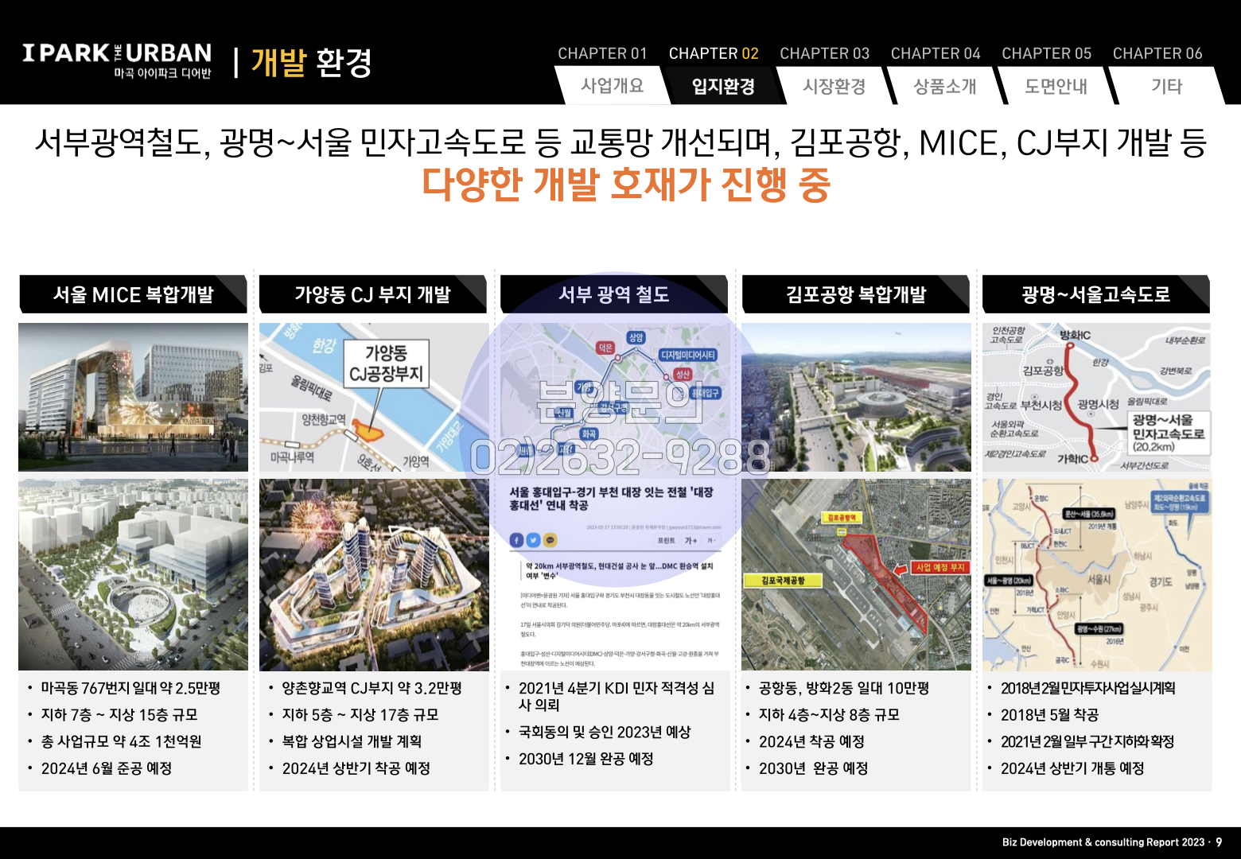Click the CHAPTER 03 label
This screenshot has width=1241, height=859.
coord(824,53)
